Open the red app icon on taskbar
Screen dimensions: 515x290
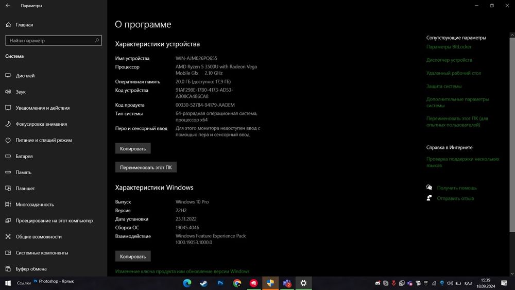tap(253, 283)
